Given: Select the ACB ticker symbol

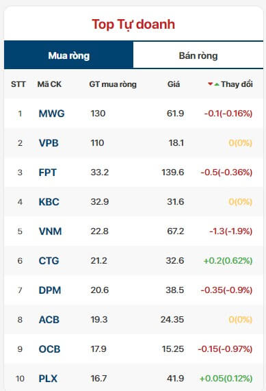Looking at the screenshot, I should click(49, 320).
